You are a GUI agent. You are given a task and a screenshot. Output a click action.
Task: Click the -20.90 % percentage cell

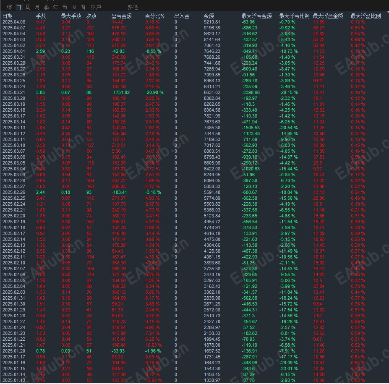(x=154, y=92)
